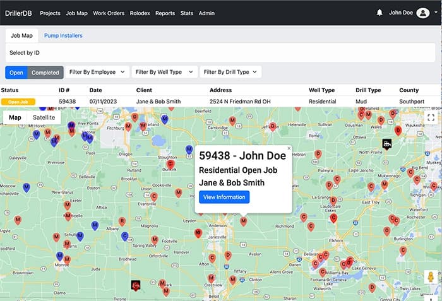Click the notification bell icon
The height and width of the screenshot is (301, 442).
click(379, 13)
